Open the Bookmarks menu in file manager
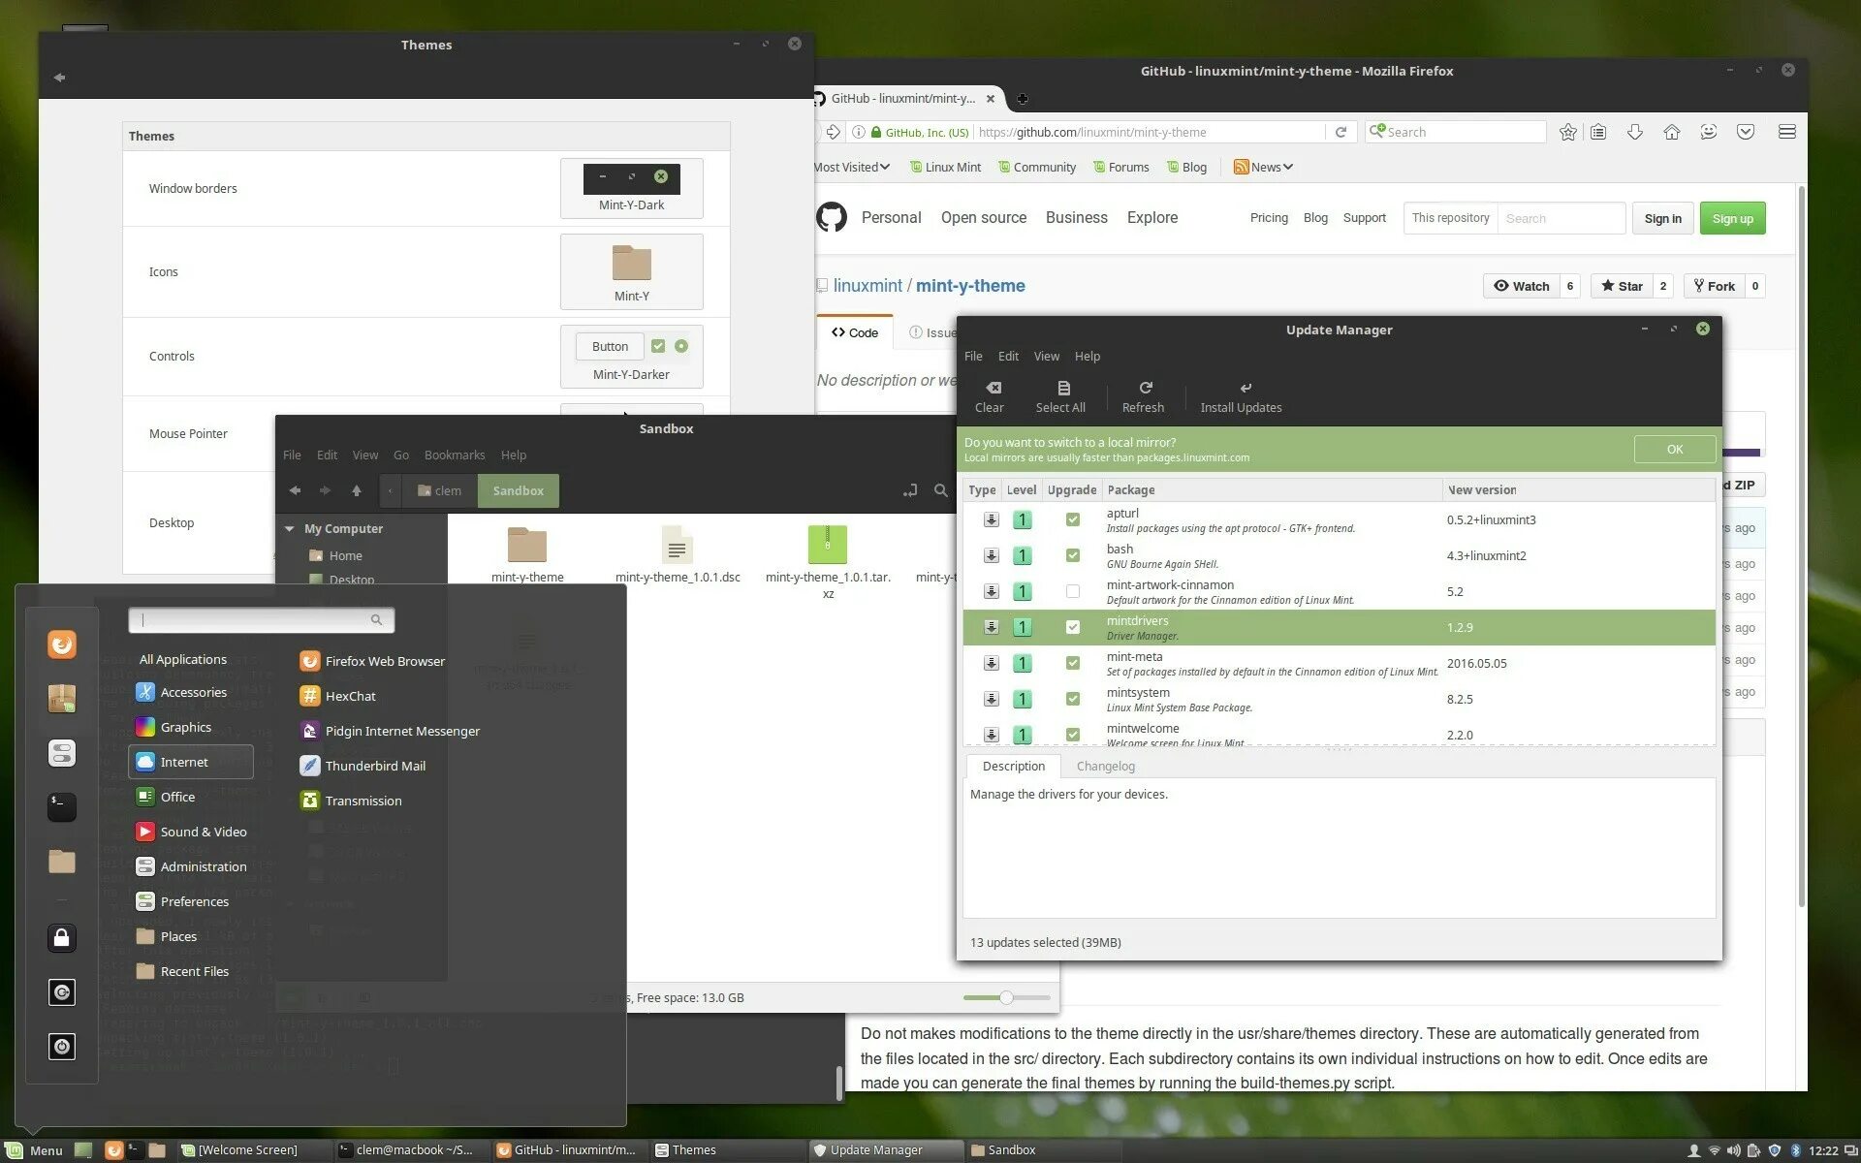Screen dimensions: 1861x1163 point(454,455)
